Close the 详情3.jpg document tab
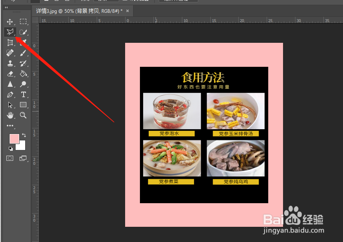The height and width of the screenshot is (242, 343). [x=128, y=11]
